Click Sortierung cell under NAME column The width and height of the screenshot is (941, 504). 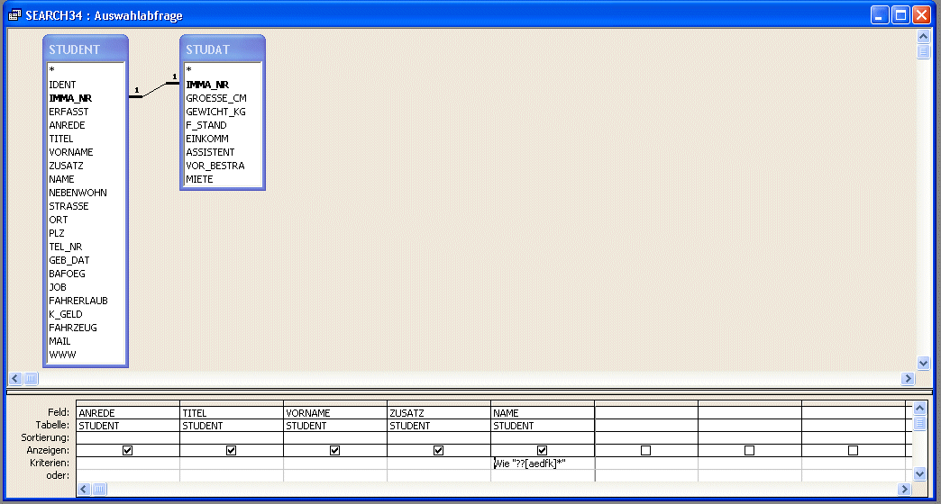(x=543, y=438)
